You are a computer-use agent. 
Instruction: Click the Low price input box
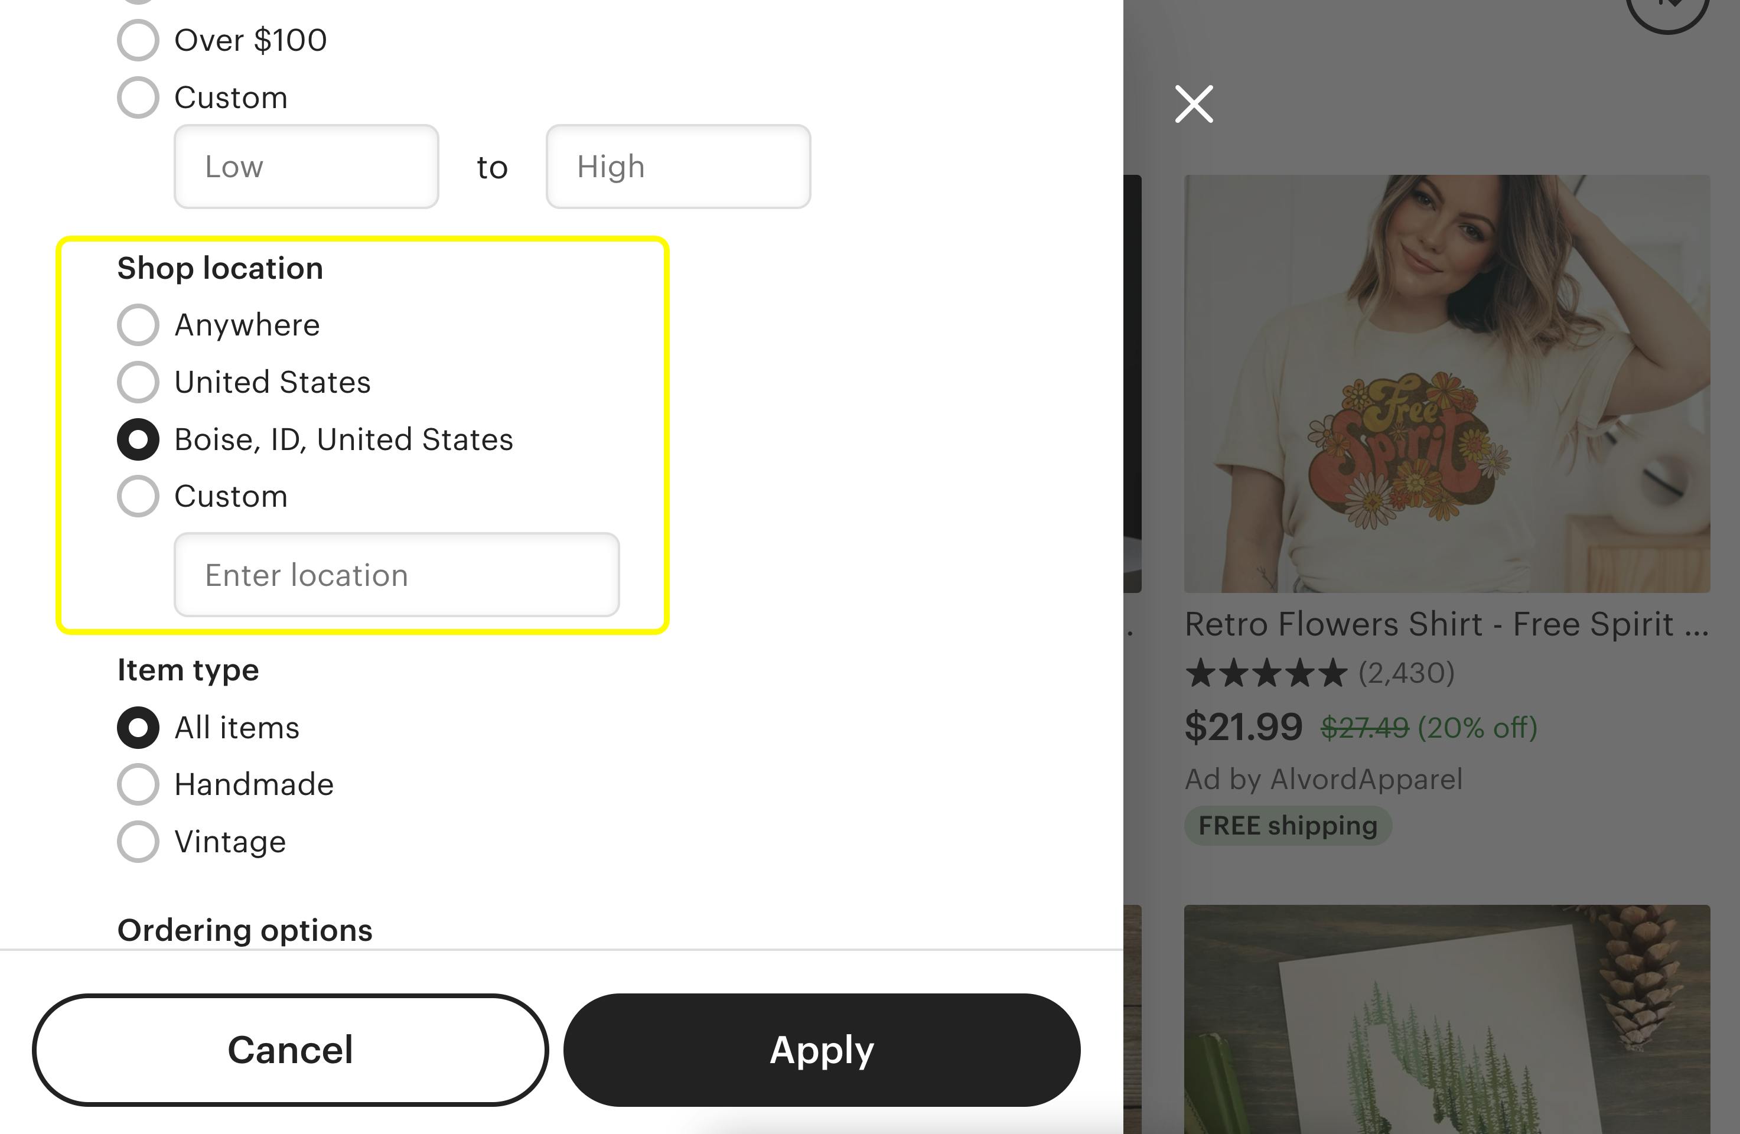(x=305, y=167)
